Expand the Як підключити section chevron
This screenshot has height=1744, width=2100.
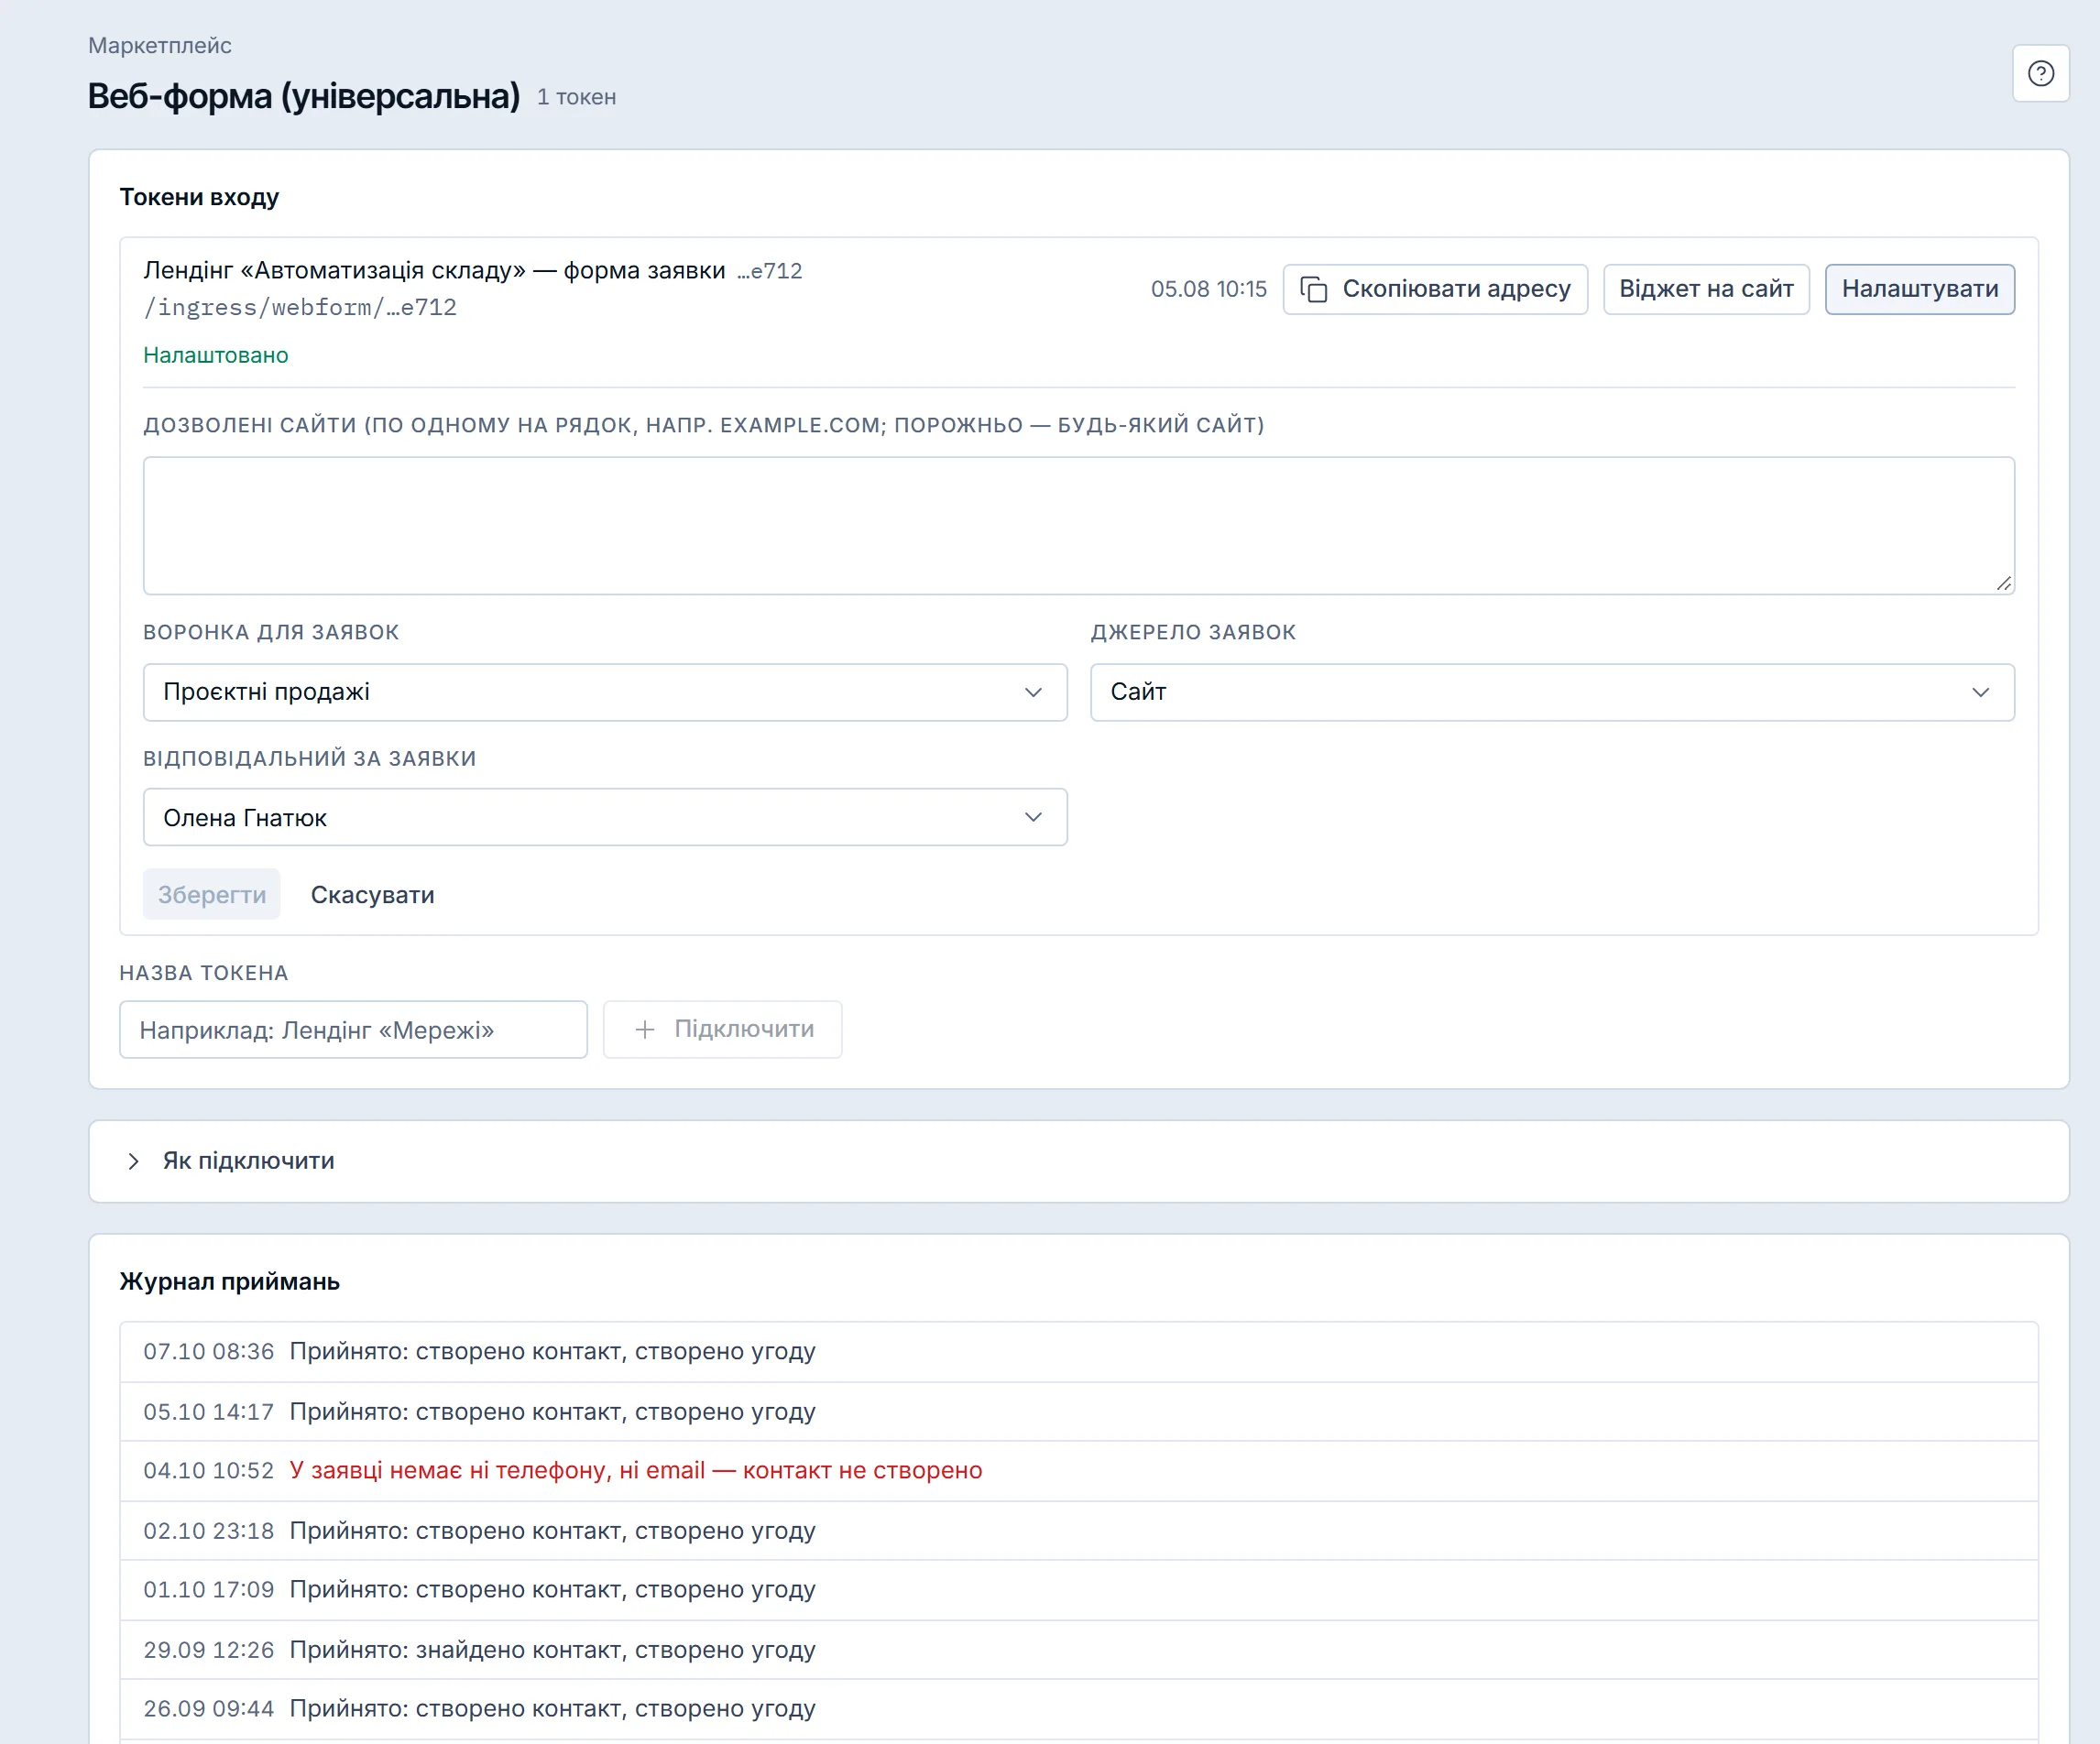[x=133, y=1161]
